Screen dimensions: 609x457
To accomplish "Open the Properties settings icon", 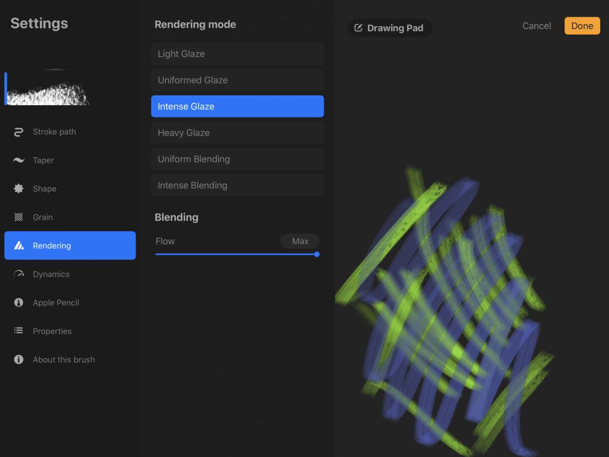I will click(18, 331).
